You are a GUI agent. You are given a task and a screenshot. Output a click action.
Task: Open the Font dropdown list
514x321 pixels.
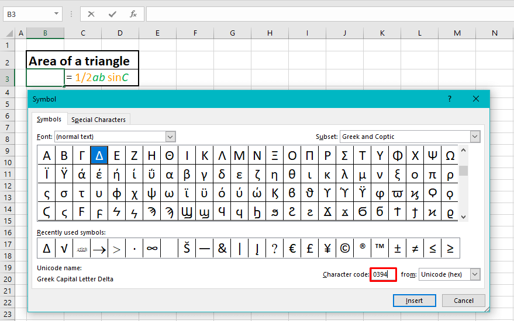coord(170,137)
